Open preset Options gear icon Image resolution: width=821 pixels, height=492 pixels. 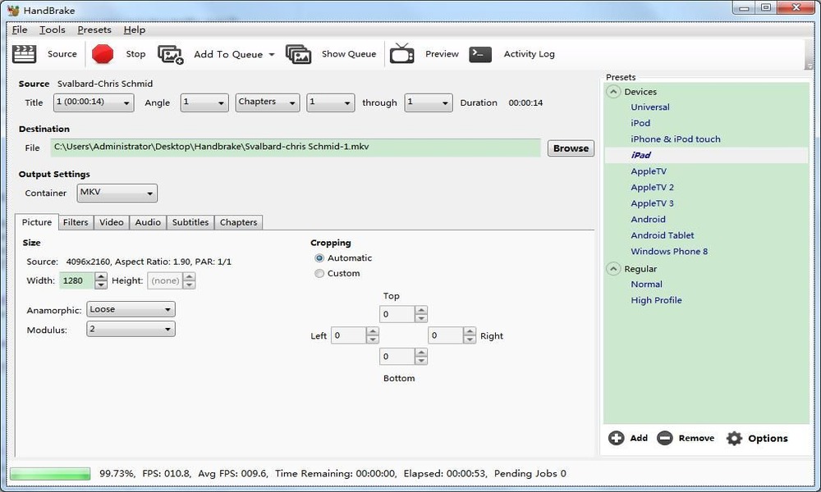click(x=734, y=438)
